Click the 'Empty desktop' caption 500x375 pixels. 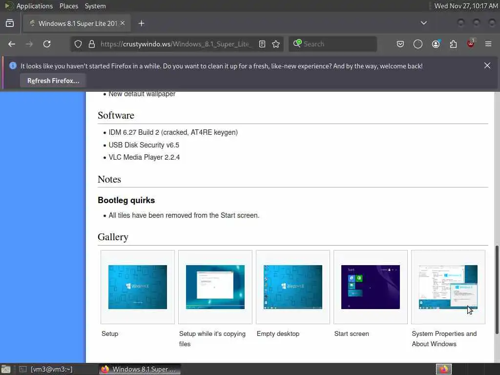278,333
